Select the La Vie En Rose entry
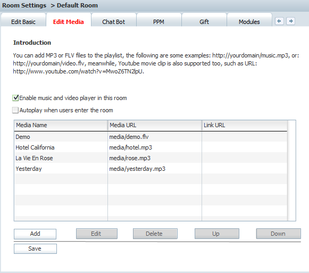309x273 pixels. [x=151, y=158]
